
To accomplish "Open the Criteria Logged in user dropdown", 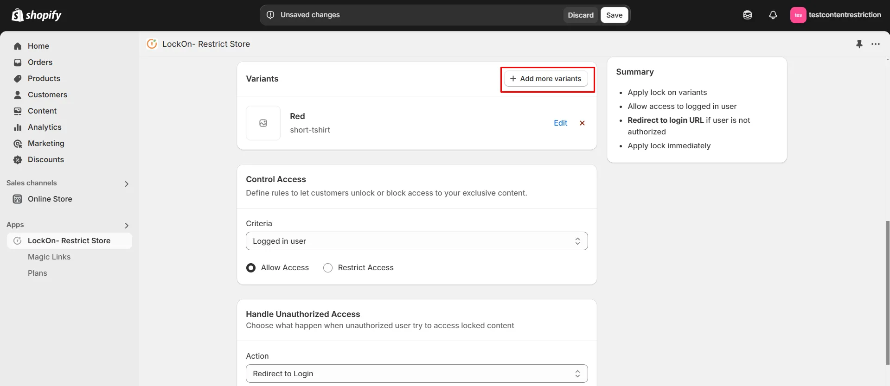I will click(416, 241).
